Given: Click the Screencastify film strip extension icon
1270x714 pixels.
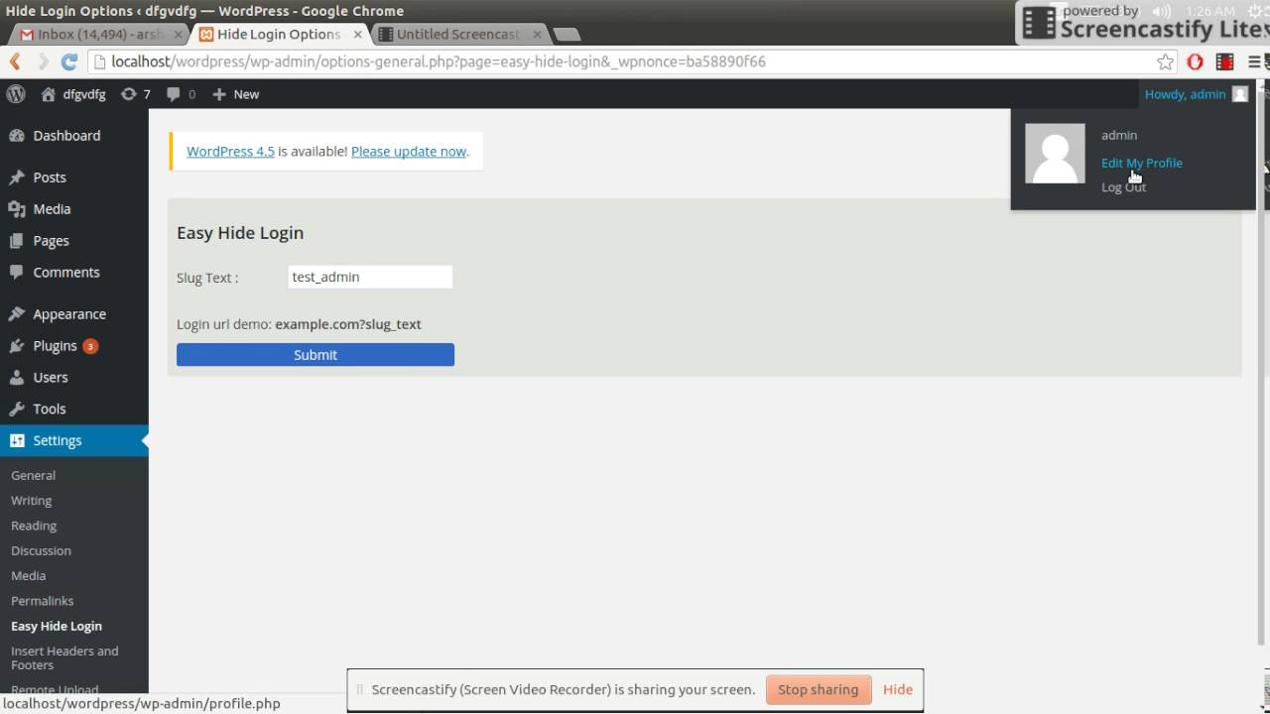Looking at the screenshot, I should (x=1225, y=61).
